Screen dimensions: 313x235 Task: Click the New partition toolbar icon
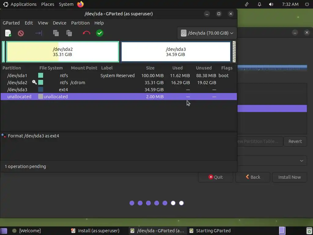(8, 33)
